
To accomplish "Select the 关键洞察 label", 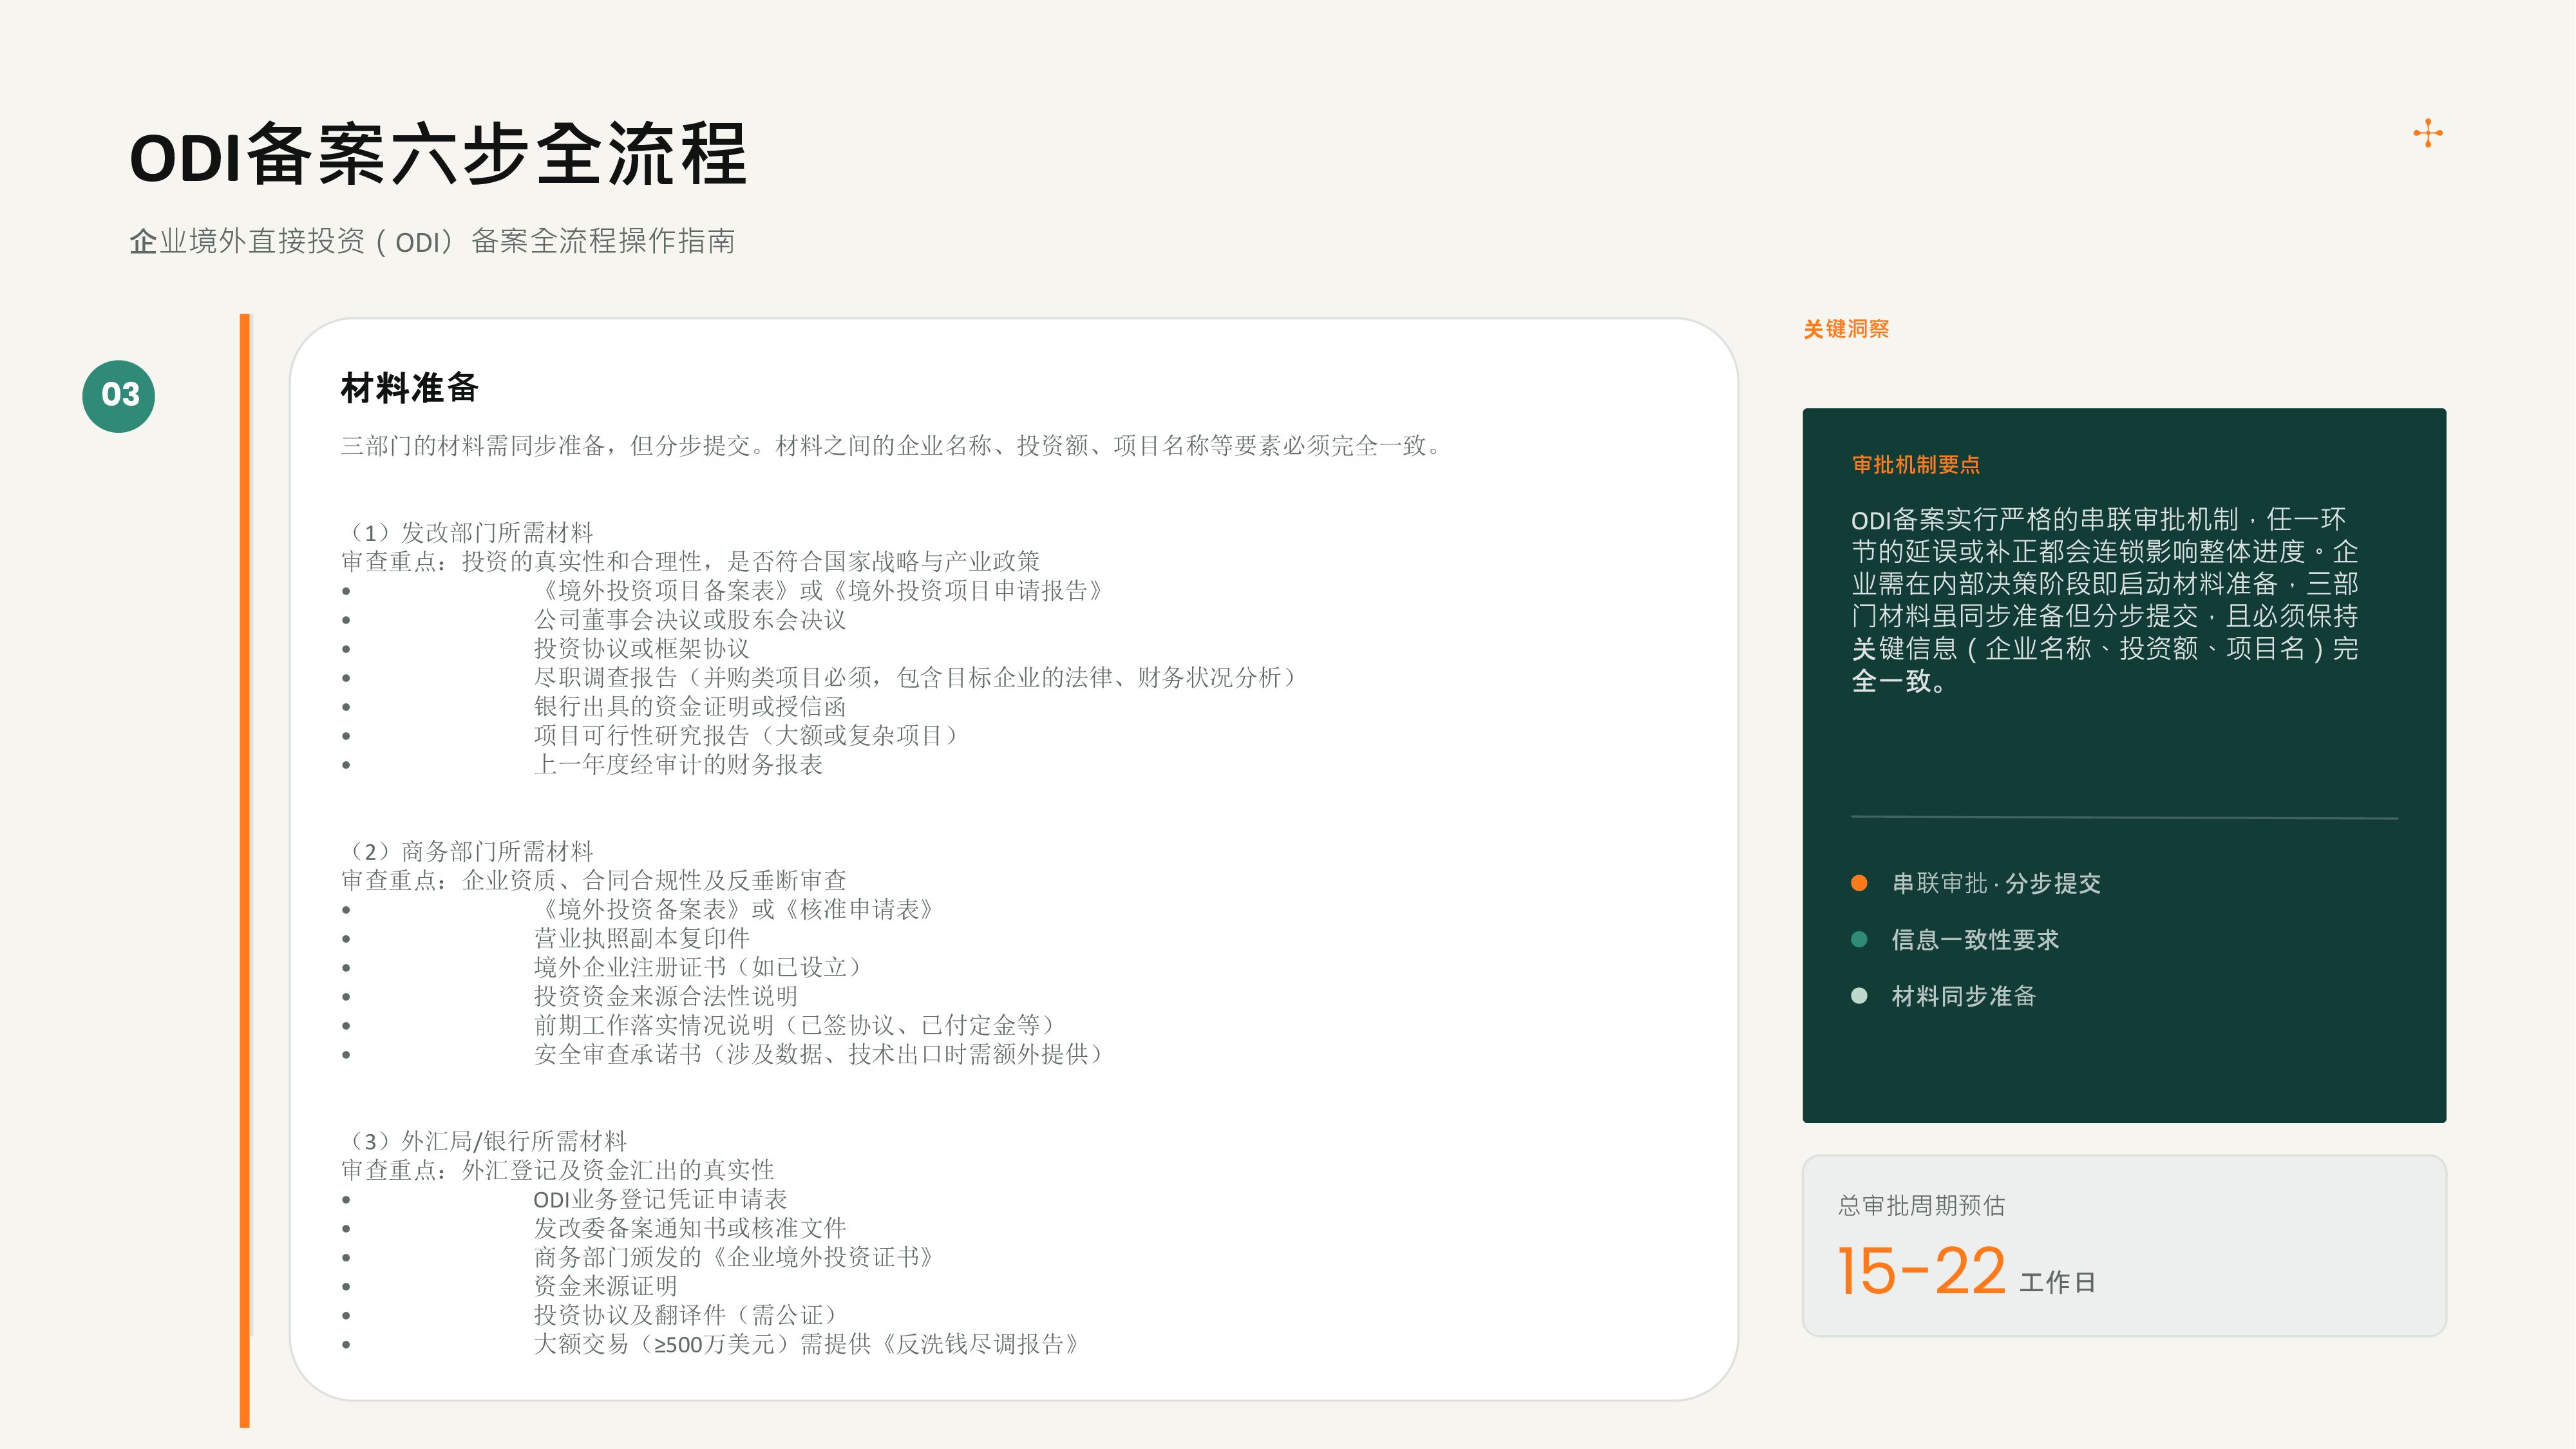I will pyautogui.click(x=1846, y=329).
